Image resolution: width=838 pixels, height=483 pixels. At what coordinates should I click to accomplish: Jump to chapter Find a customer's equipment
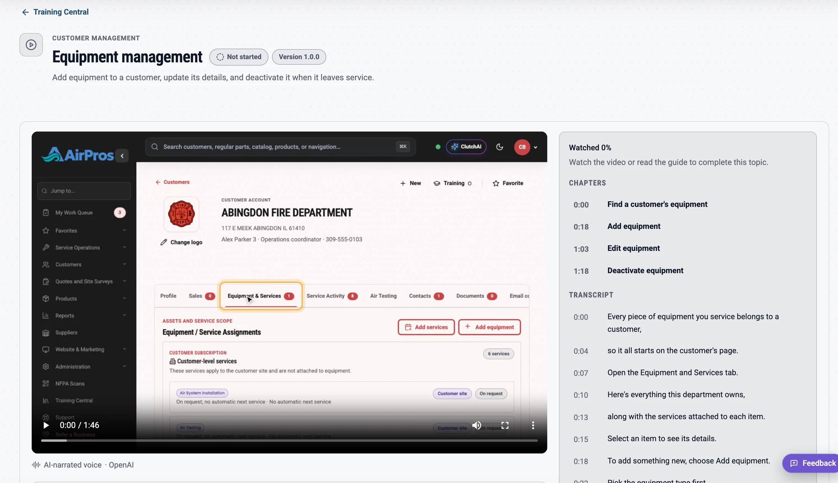point(657,204)
